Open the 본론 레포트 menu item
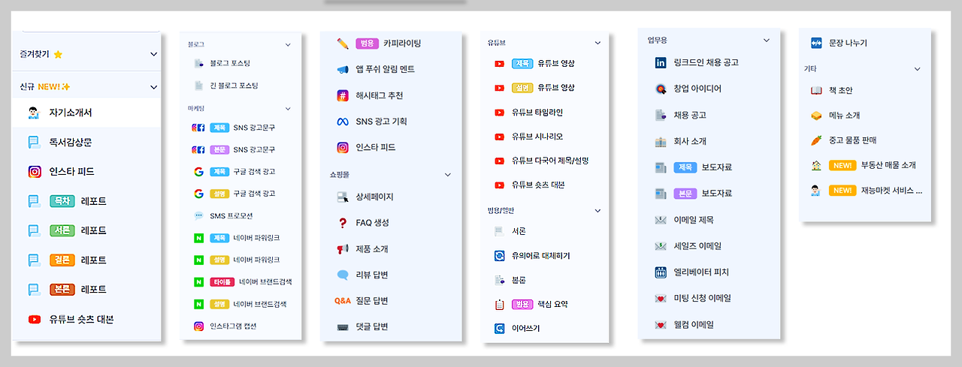Screen dimensions: 962x367 click(87, 289)
